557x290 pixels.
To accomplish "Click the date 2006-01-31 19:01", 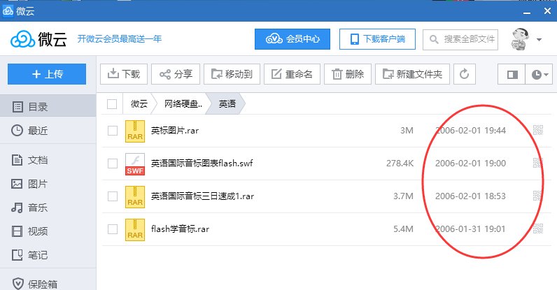I will click(x=470, y=229).
